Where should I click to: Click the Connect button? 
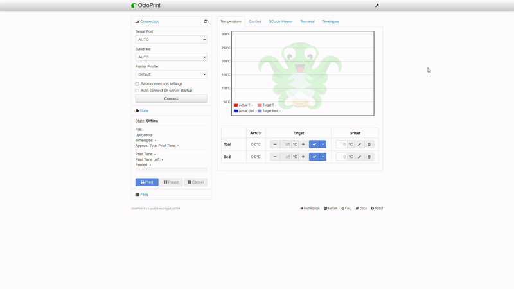pos(171,98)
